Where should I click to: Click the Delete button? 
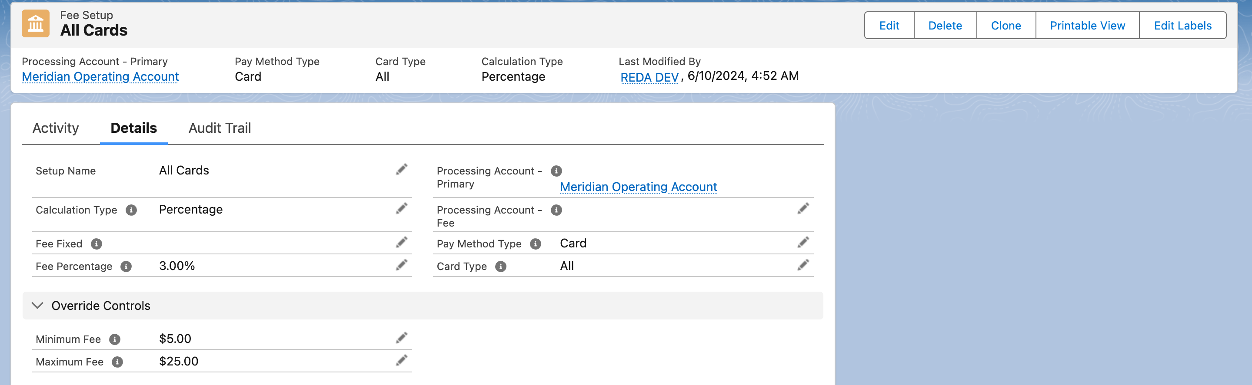[945, 25]
